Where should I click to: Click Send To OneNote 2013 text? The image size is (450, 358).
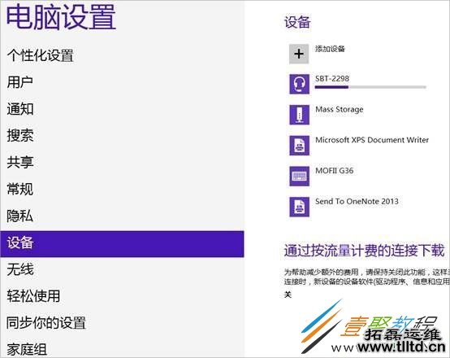357,201
